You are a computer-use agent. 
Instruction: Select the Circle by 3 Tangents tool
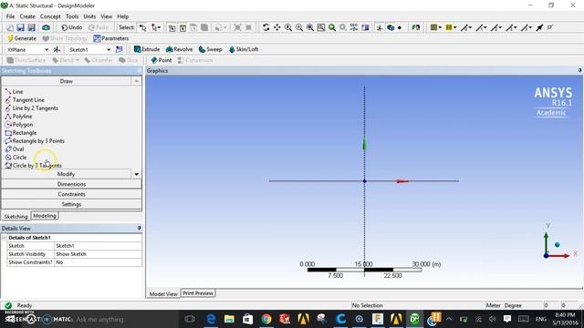[33, 166]
